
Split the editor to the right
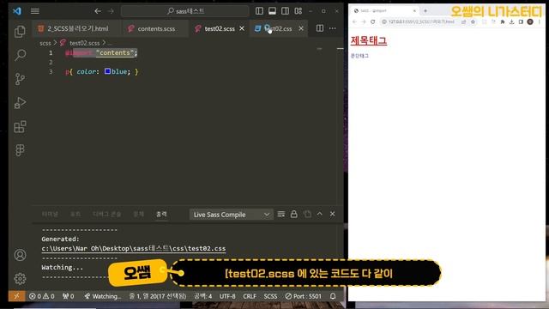click(x=320, y=28)
